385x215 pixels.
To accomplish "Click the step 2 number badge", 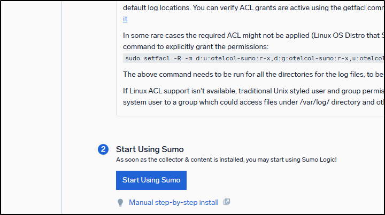I will point(103,150).
